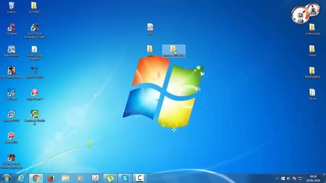Image resolution: width=326 pixels, height=183 pixels.
Task: Open the Lixeira recycle bin icon
Action: tap(11, 8)
